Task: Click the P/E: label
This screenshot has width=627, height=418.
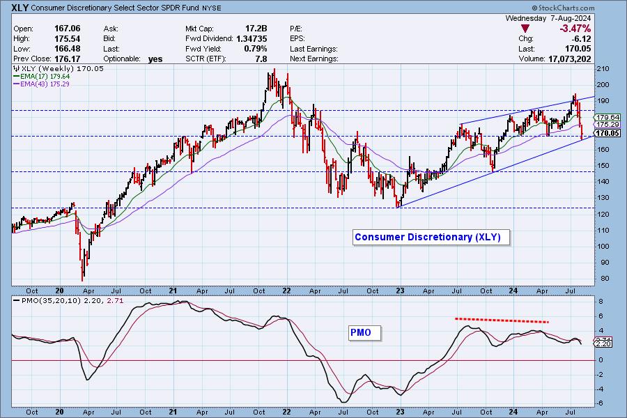Action: (x=296, y=29)
